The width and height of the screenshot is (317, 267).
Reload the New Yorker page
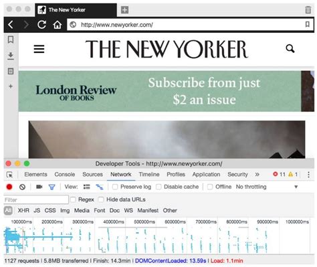41,25
